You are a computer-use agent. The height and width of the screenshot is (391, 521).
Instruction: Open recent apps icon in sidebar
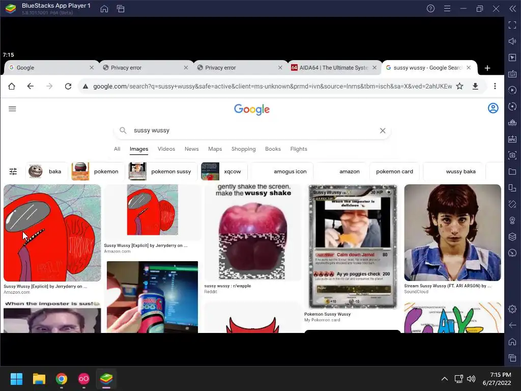512,358
